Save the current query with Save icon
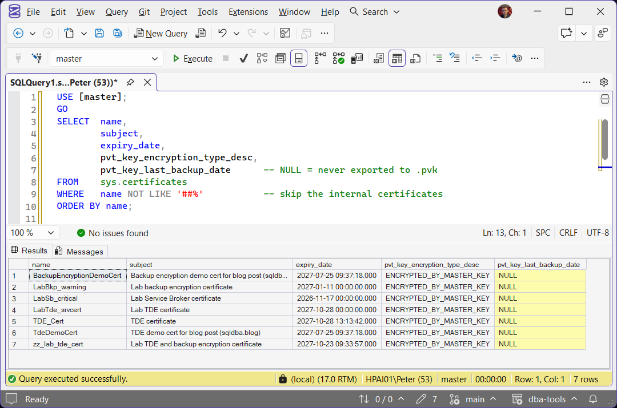Screen dimensions: 617x408 pyautogui.click(x=99, y=34)
